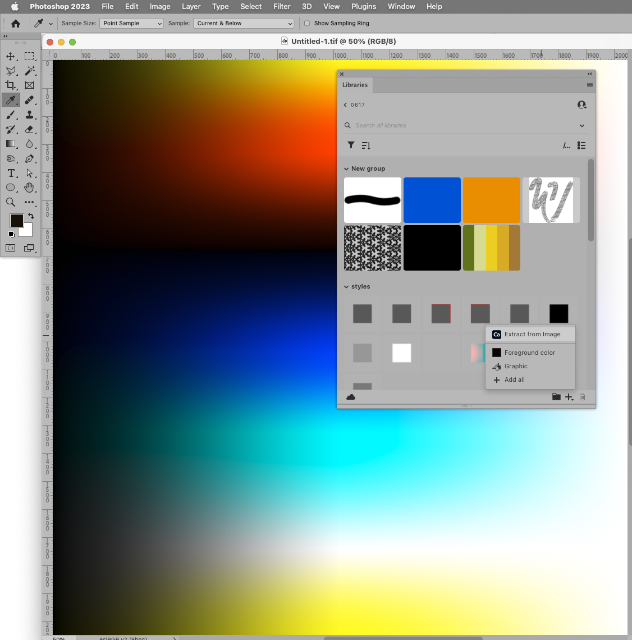Pick the Gradient tool

click(11, 143)
